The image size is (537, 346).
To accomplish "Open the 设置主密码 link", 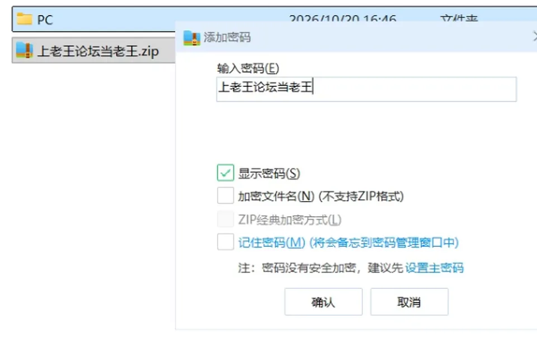I will tap(434, 268).
